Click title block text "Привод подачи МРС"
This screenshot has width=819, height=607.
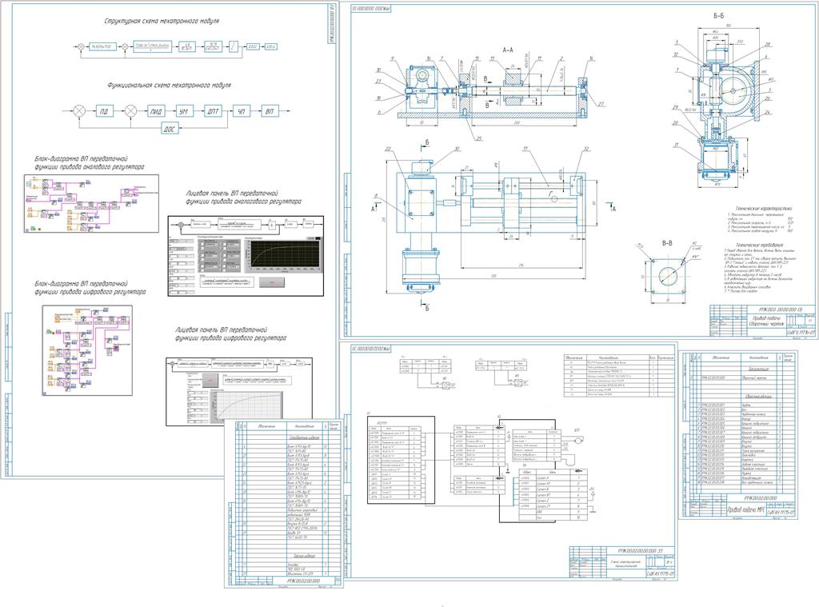(745, 509)
